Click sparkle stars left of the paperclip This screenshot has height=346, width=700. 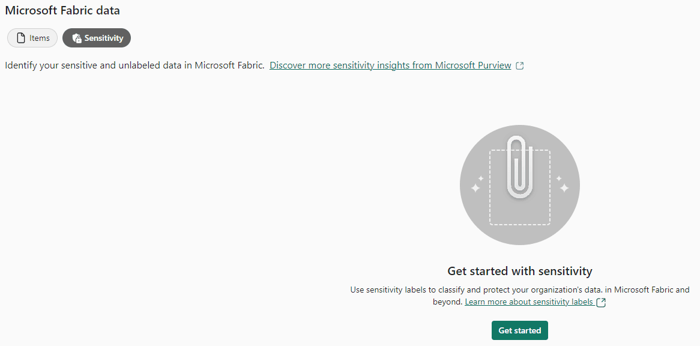[x=477, y=184]
